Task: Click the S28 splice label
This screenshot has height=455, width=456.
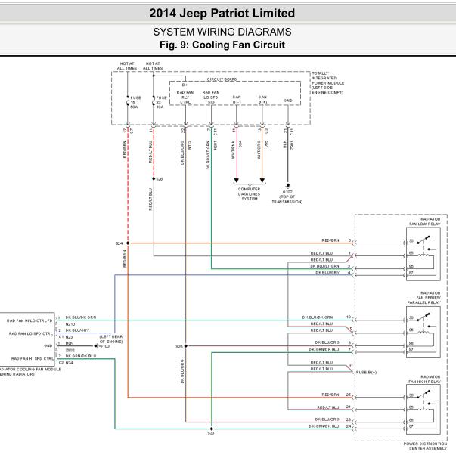Action: tap(179, 347)
